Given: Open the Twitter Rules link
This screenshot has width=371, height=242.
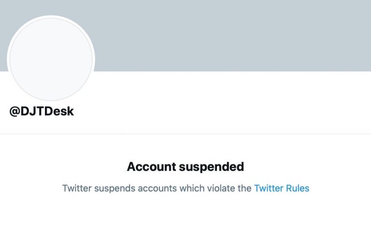Looking at the screenshot, I should [282, 188].
